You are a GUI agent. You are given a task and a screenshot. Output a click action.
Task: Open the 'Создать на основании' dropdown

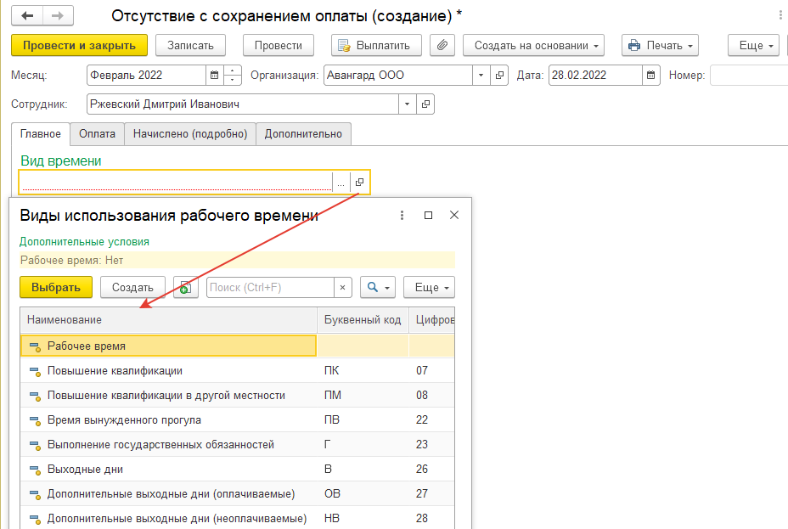tap(534, 45)
